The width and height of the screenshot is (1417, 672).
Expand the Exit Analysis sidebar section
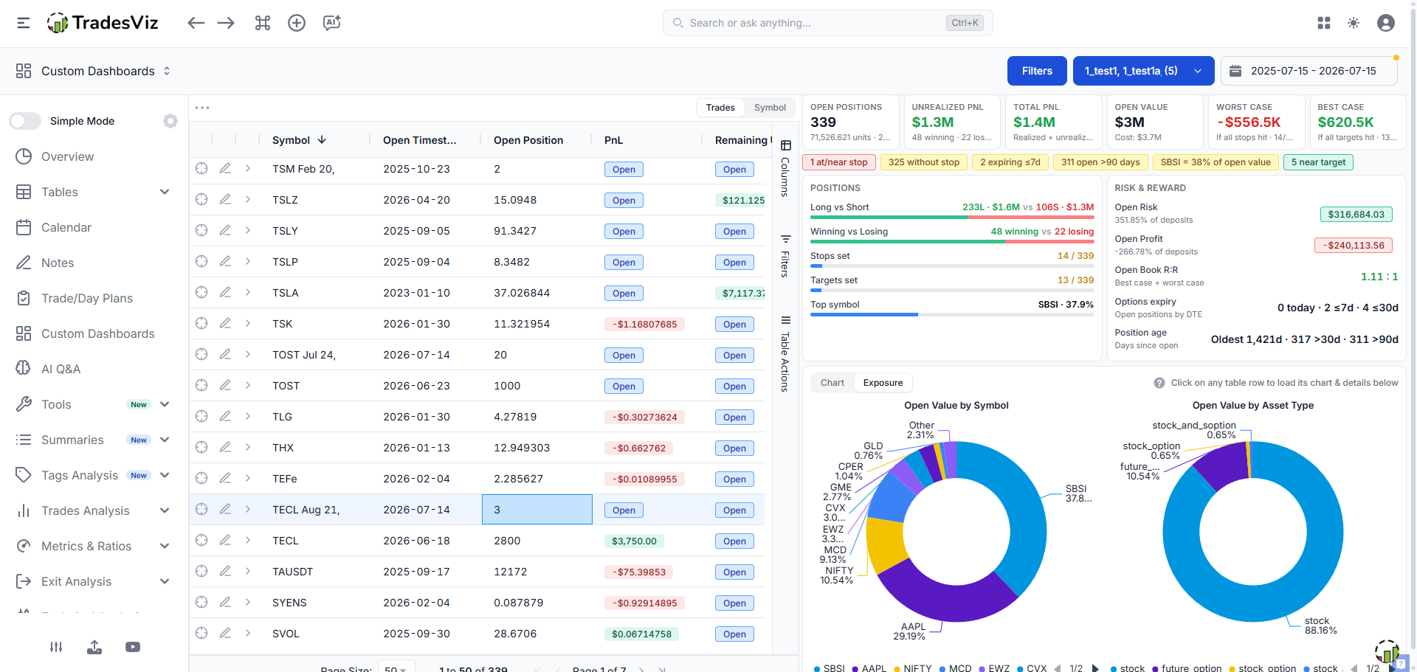tap(165, 581)
